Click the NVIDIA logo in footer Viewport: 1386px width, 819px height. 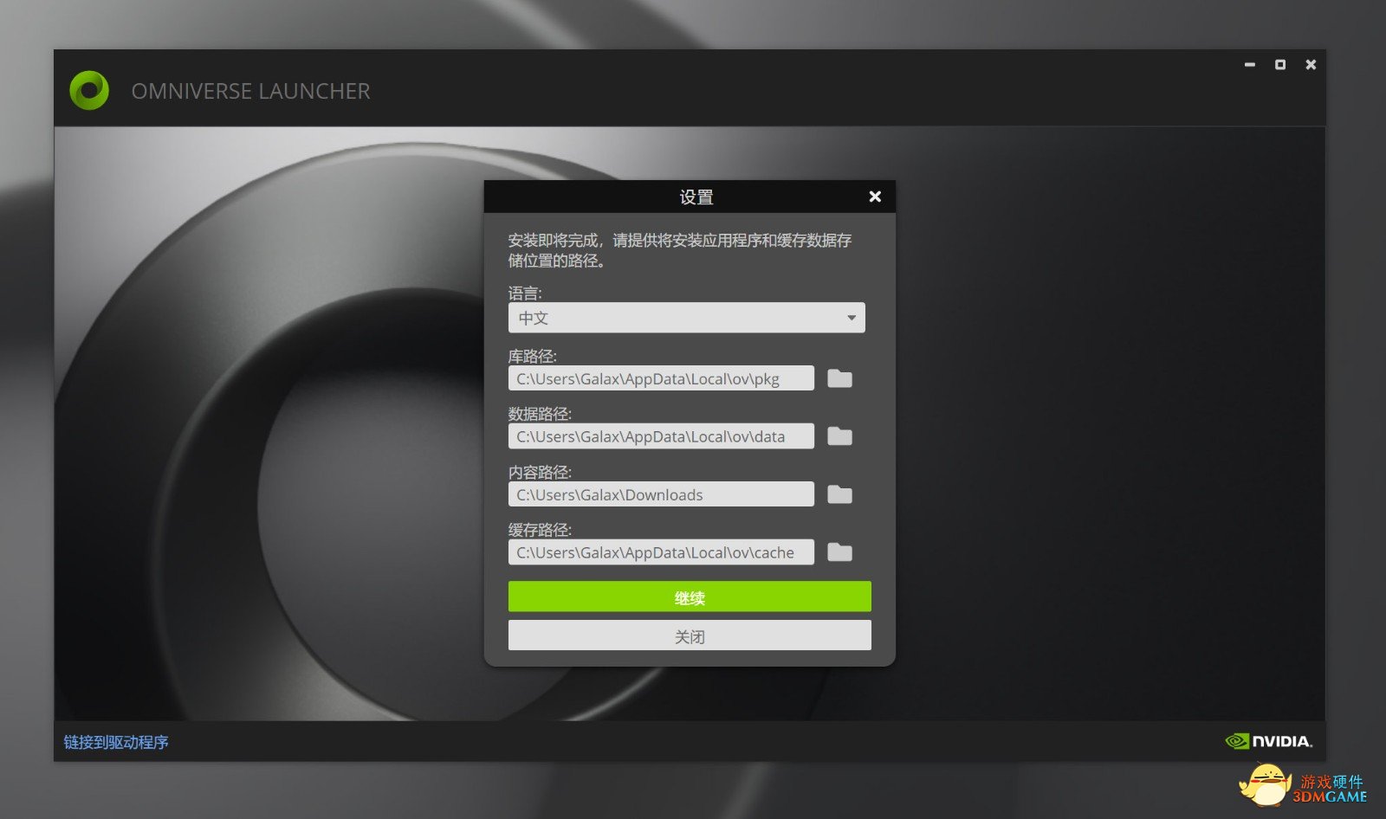[1269, 741]
